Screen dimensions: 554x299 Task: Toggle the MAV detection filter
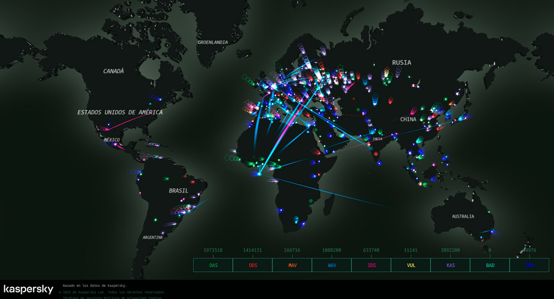click(x=292, y=265)
